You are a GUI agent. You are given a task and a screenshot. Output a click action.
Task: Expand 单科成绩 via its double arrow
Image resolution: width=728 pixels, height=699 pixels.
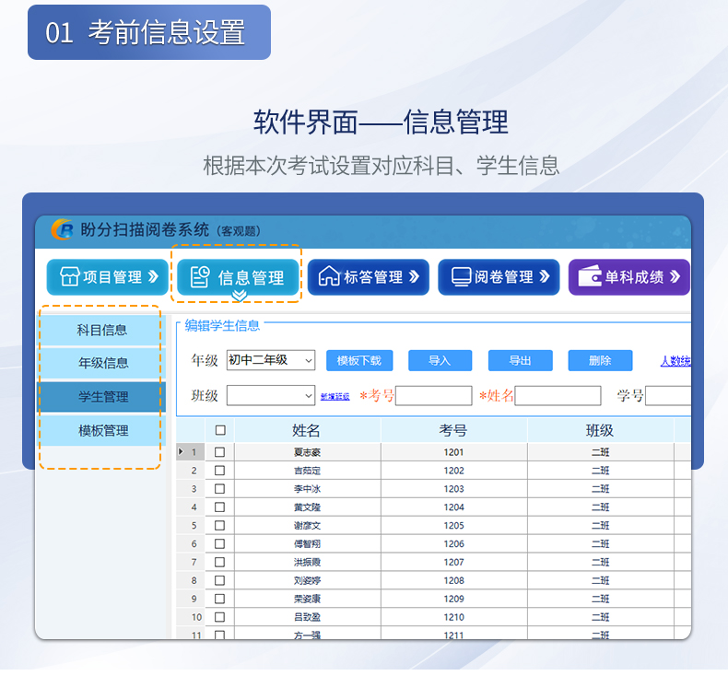675,276
